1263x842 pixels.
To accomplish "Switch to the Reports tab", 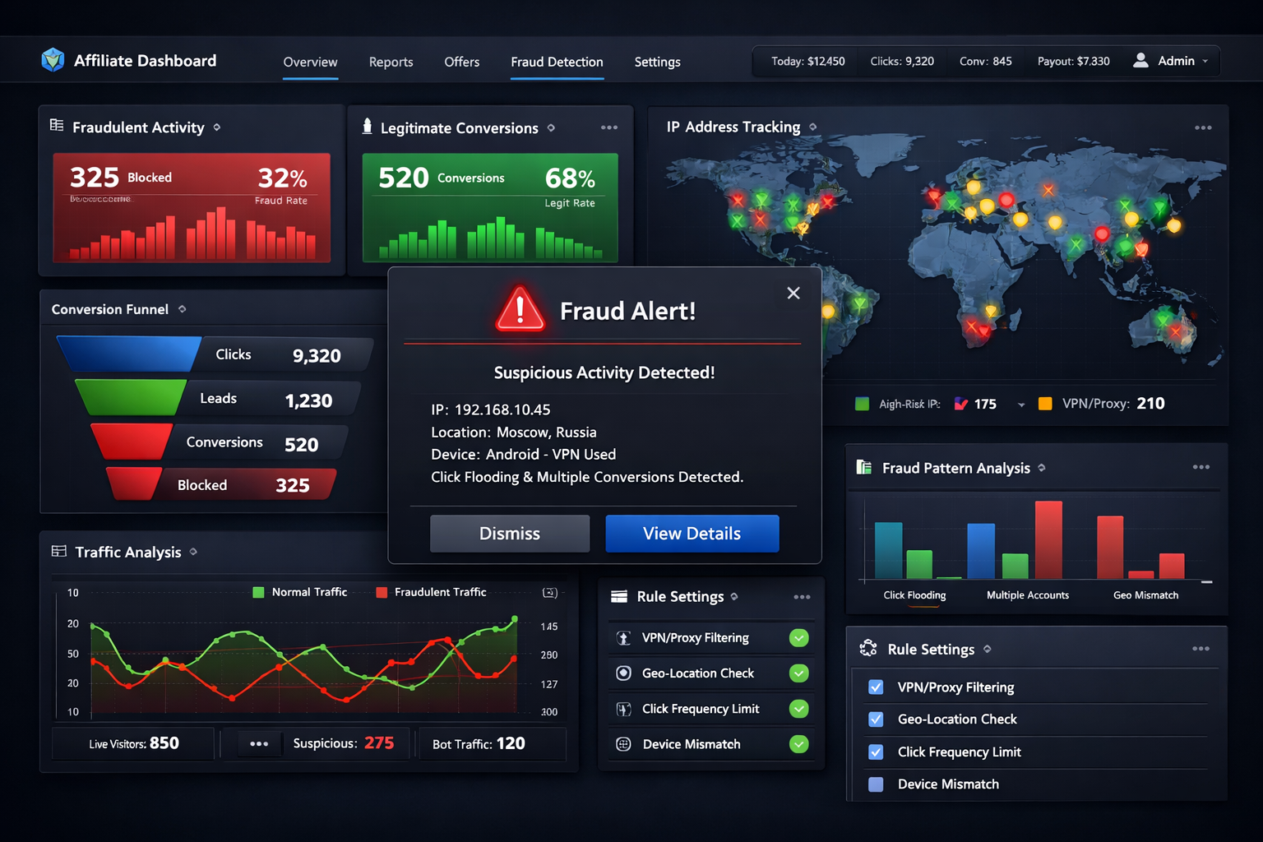I will click(x=391, y=62).
